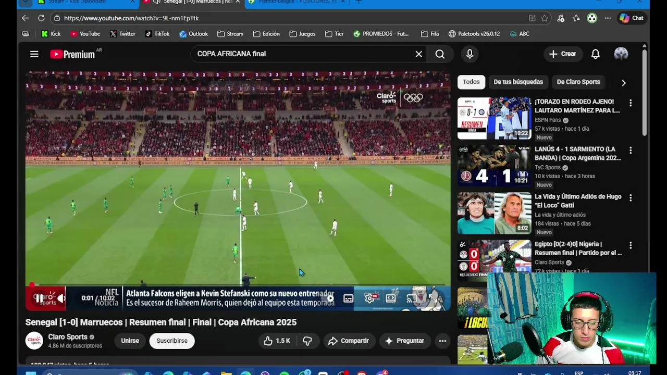Open the TikTok bookmark
667x375 pixels.
[157, 34]
